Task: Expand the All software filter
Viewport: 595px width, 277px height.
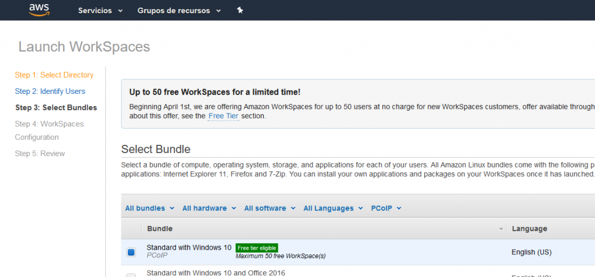Action: point(270,208)
